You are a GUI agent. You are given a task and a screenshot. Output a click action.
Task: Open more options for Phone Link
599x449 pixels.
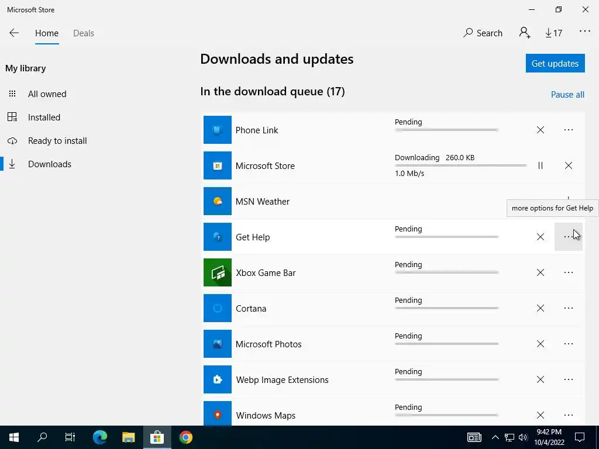[569, 130]
